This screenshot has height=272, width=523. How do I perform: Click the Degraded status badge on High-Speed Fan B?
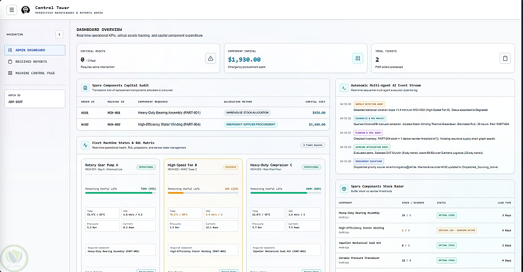[231, 167]
